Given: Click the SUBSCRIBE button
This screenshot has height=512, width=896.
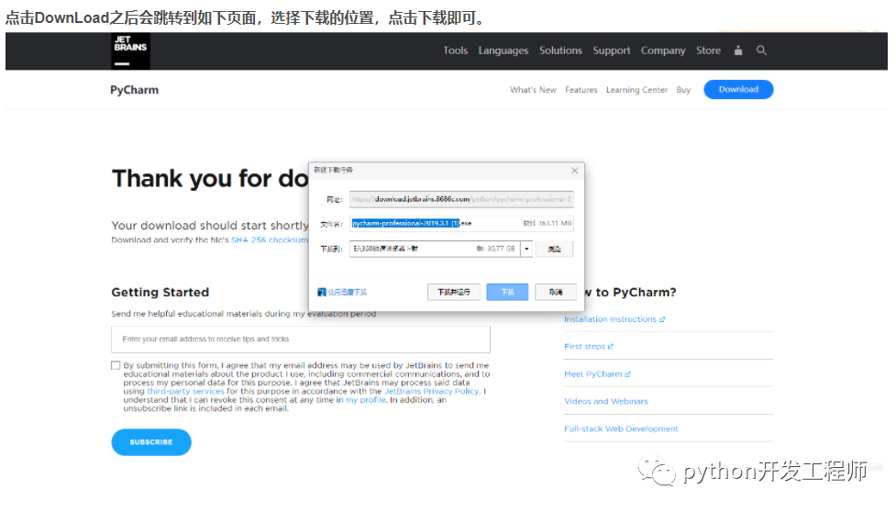Looking at the screenshot, I should (x=151, y=442).
